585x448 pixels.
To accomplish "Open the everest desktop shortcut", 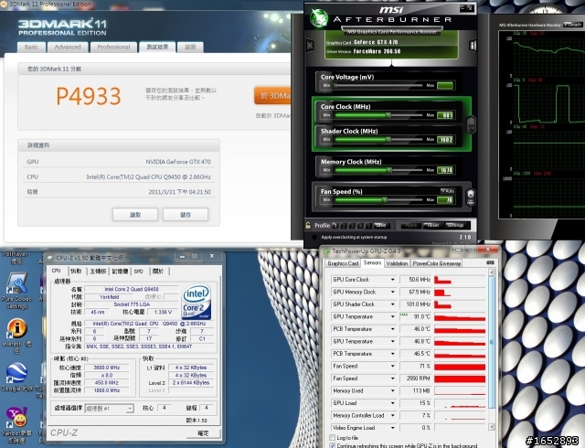I will tap(16, 336).
